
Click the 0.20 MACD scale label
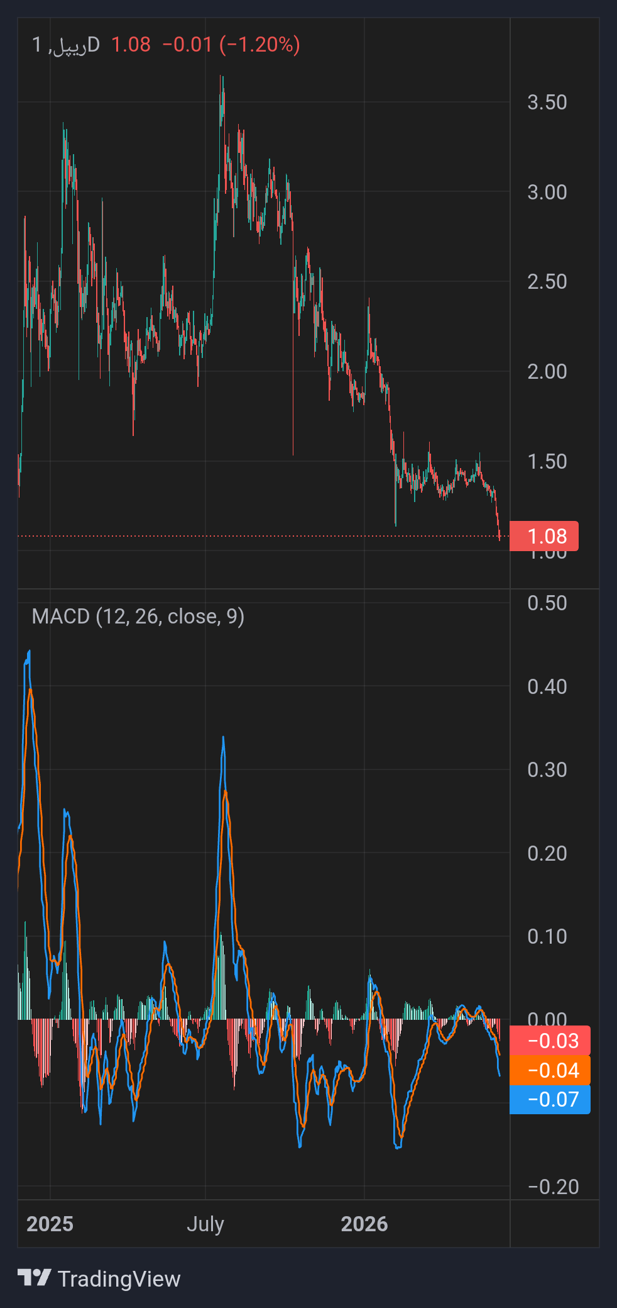547,853
